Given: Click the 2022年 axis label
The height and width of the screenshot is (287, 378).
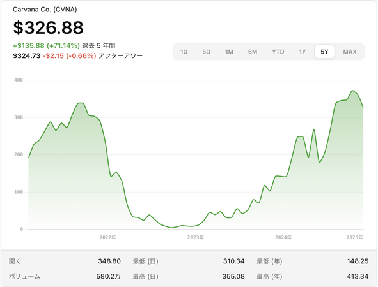Looking at the screenshot, I should 107,237.
